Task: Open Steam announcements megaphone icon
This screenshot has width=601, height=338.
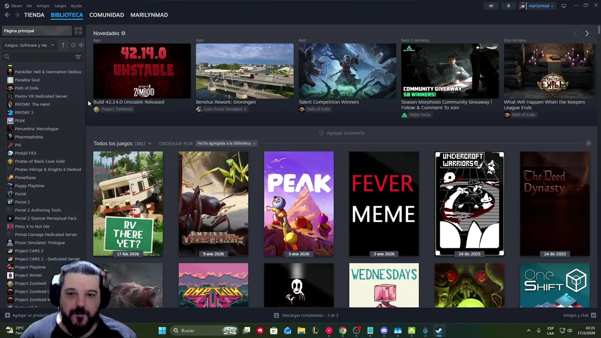Action: [x=491, y=6]
